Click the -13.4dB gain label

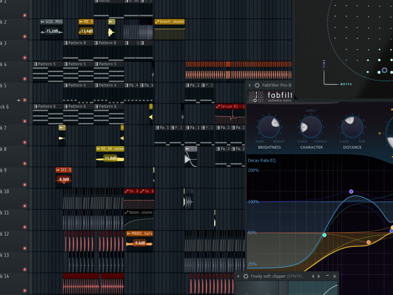point(86,31)
